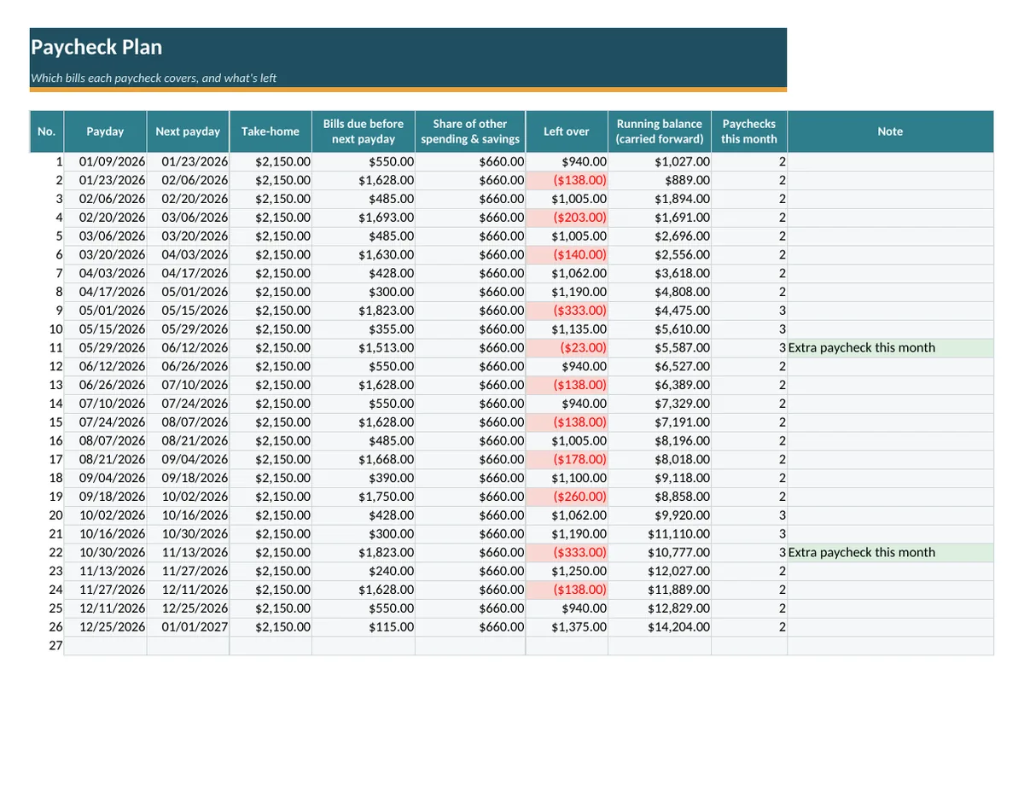1024x791 pixels.
Task: Click payday cell 04/17/2026
Action: 105,292
